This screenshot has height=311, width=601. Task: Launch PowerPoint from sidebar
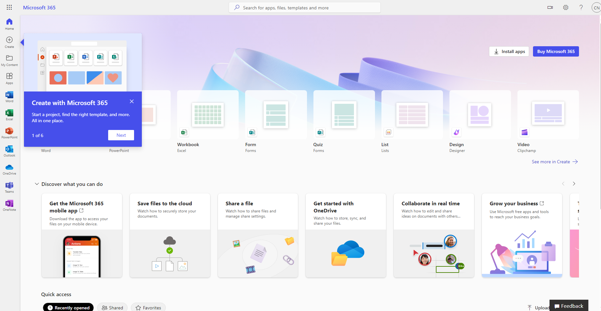tap(9, 133)
